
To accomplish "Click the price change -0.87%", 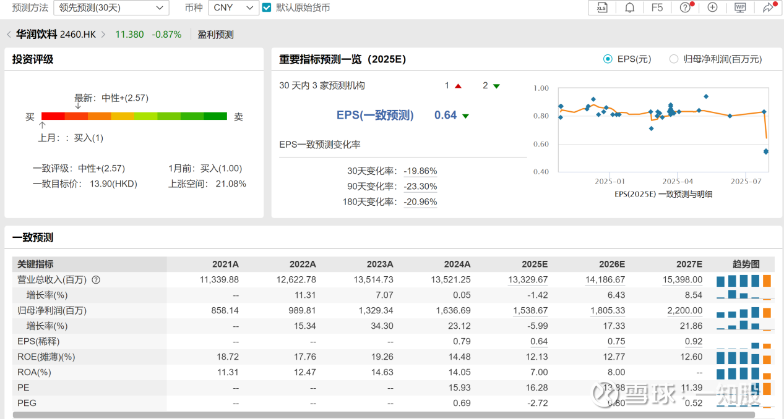I will [x=166, y=35].
